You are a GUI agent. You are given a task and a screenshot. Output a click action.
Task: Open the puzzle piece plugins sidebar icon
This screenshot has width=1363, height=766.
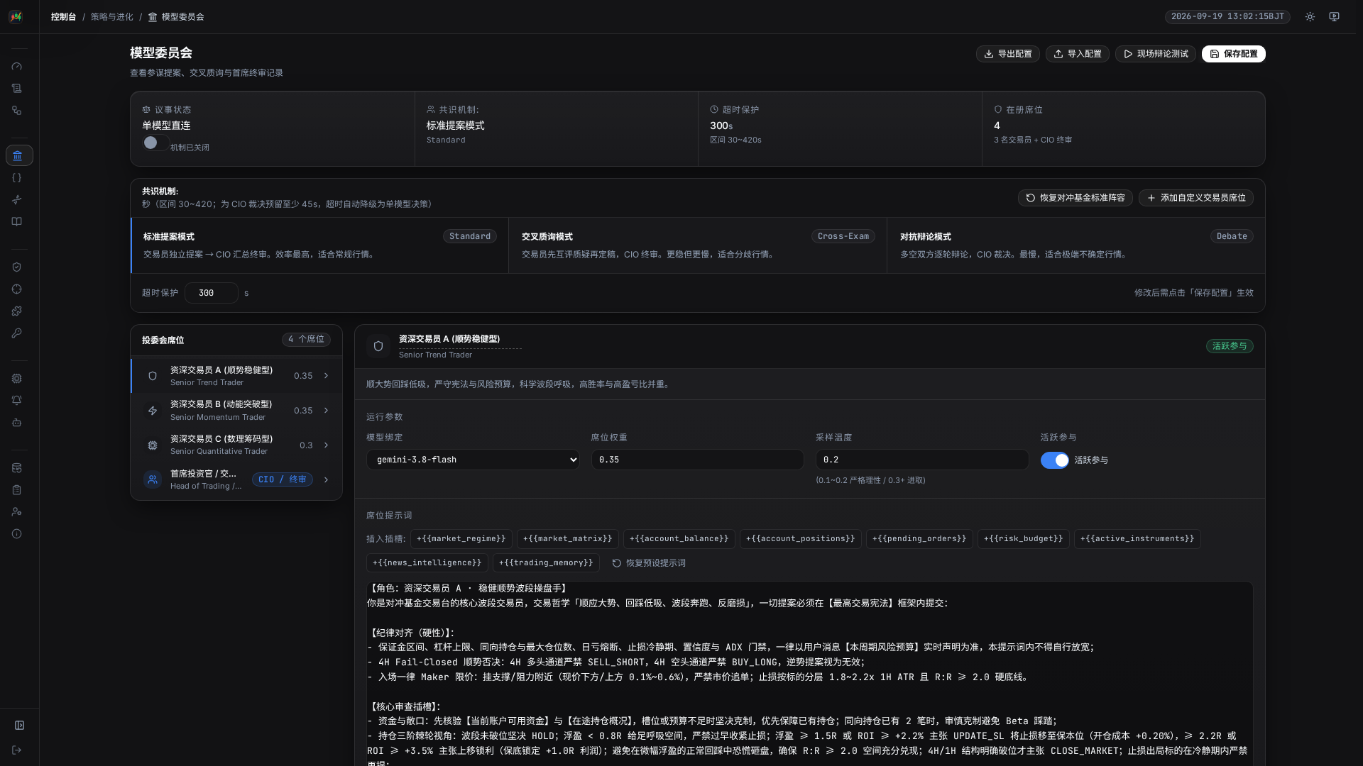[x=17, y=311]
